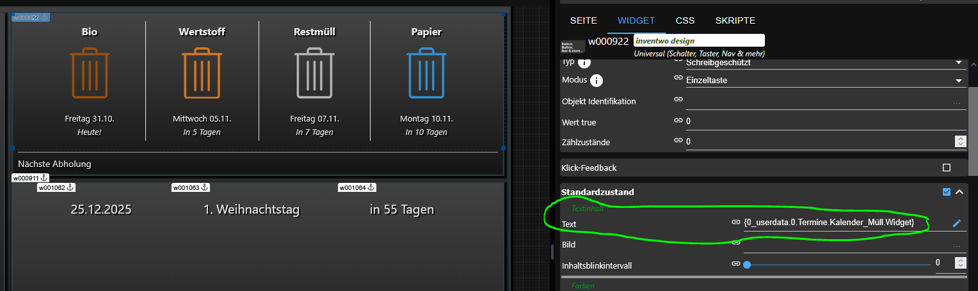This screenshot has height=291, width=978.
Task: Open the Typ dropdown showing Schreibgeschützt
Action: coord(826,63)
